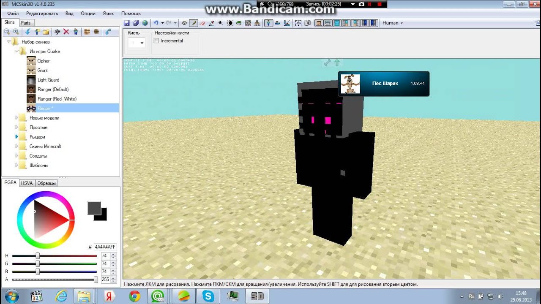Open the Помощь menu
The width and height of the screenshot is (541, 304).
click(131, 14)
